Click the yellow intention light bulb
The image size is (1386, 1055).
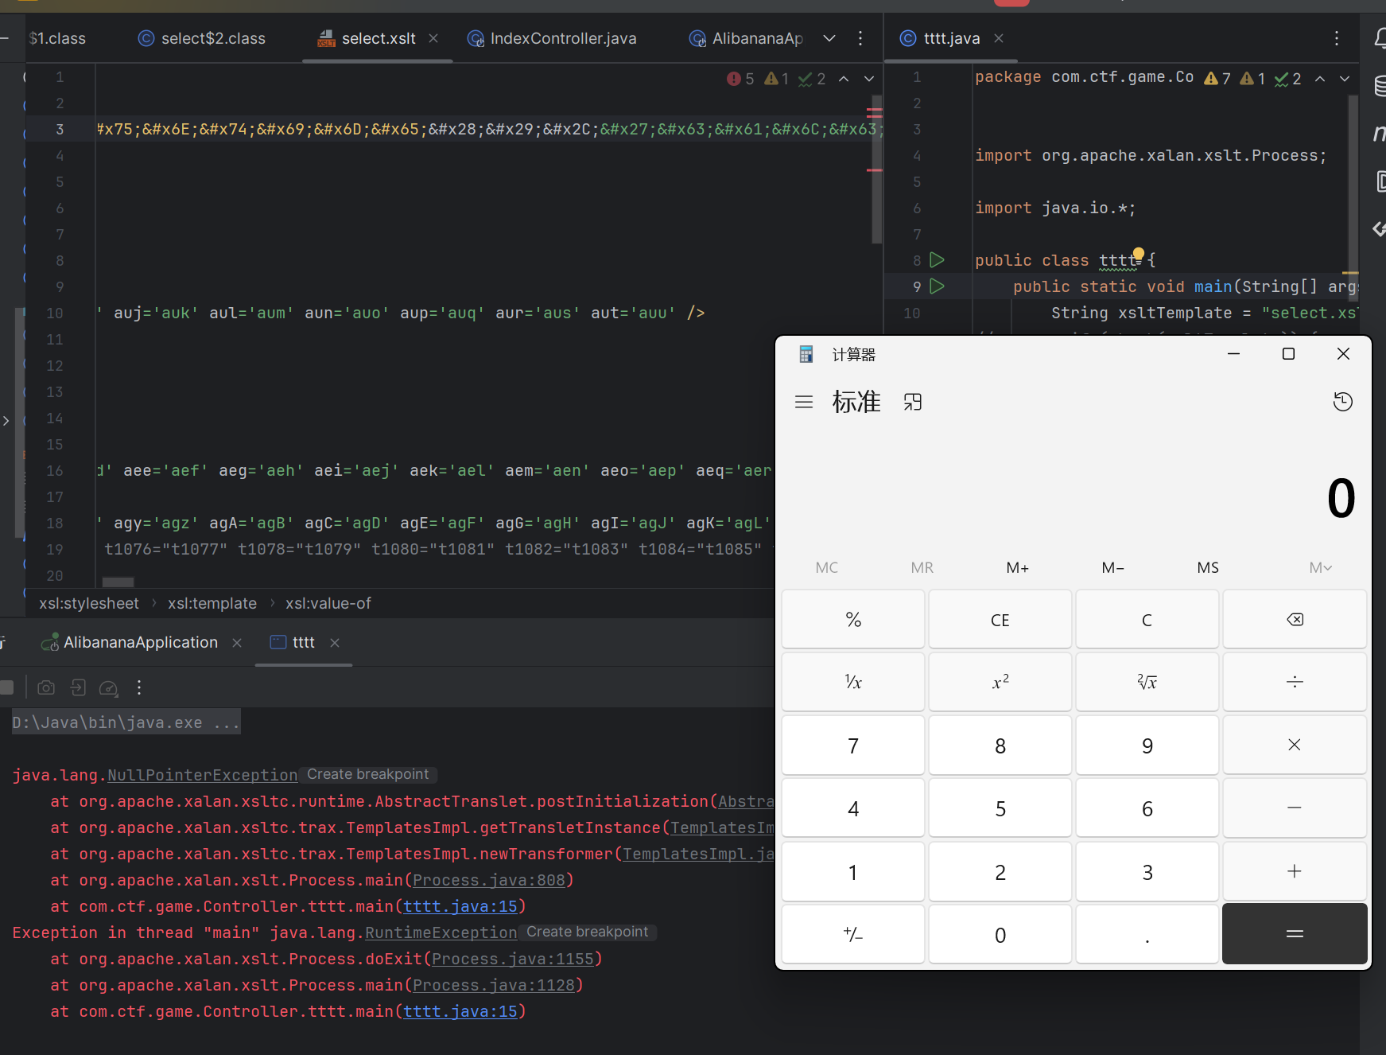[x=1138, y=254]
